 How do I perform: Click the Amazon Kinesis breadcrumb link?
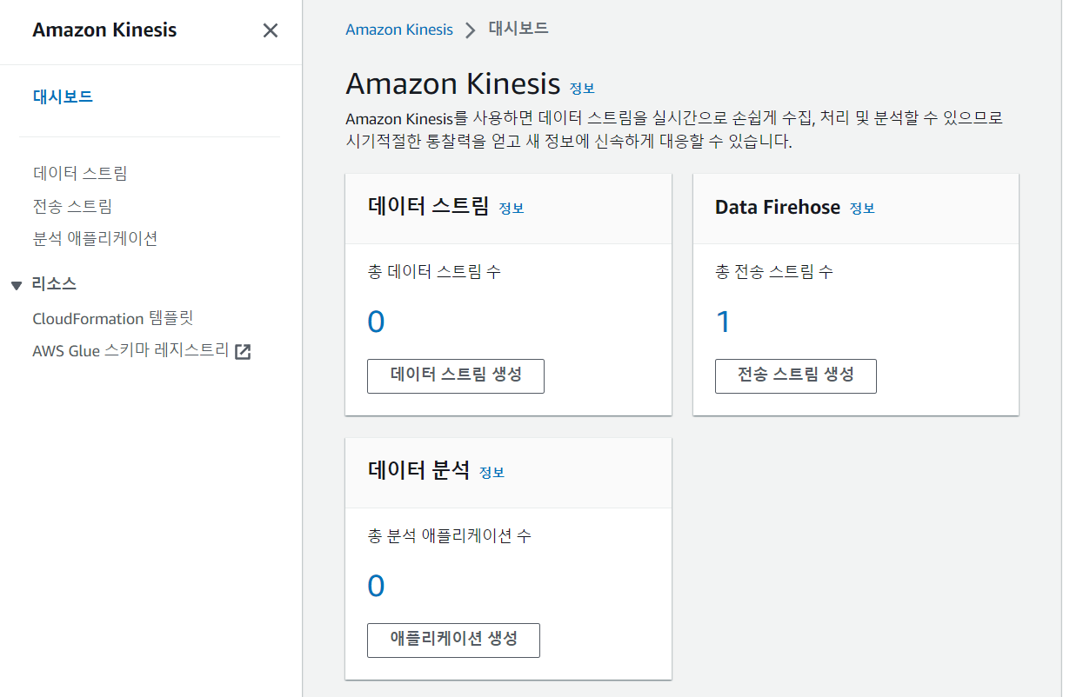399,30
